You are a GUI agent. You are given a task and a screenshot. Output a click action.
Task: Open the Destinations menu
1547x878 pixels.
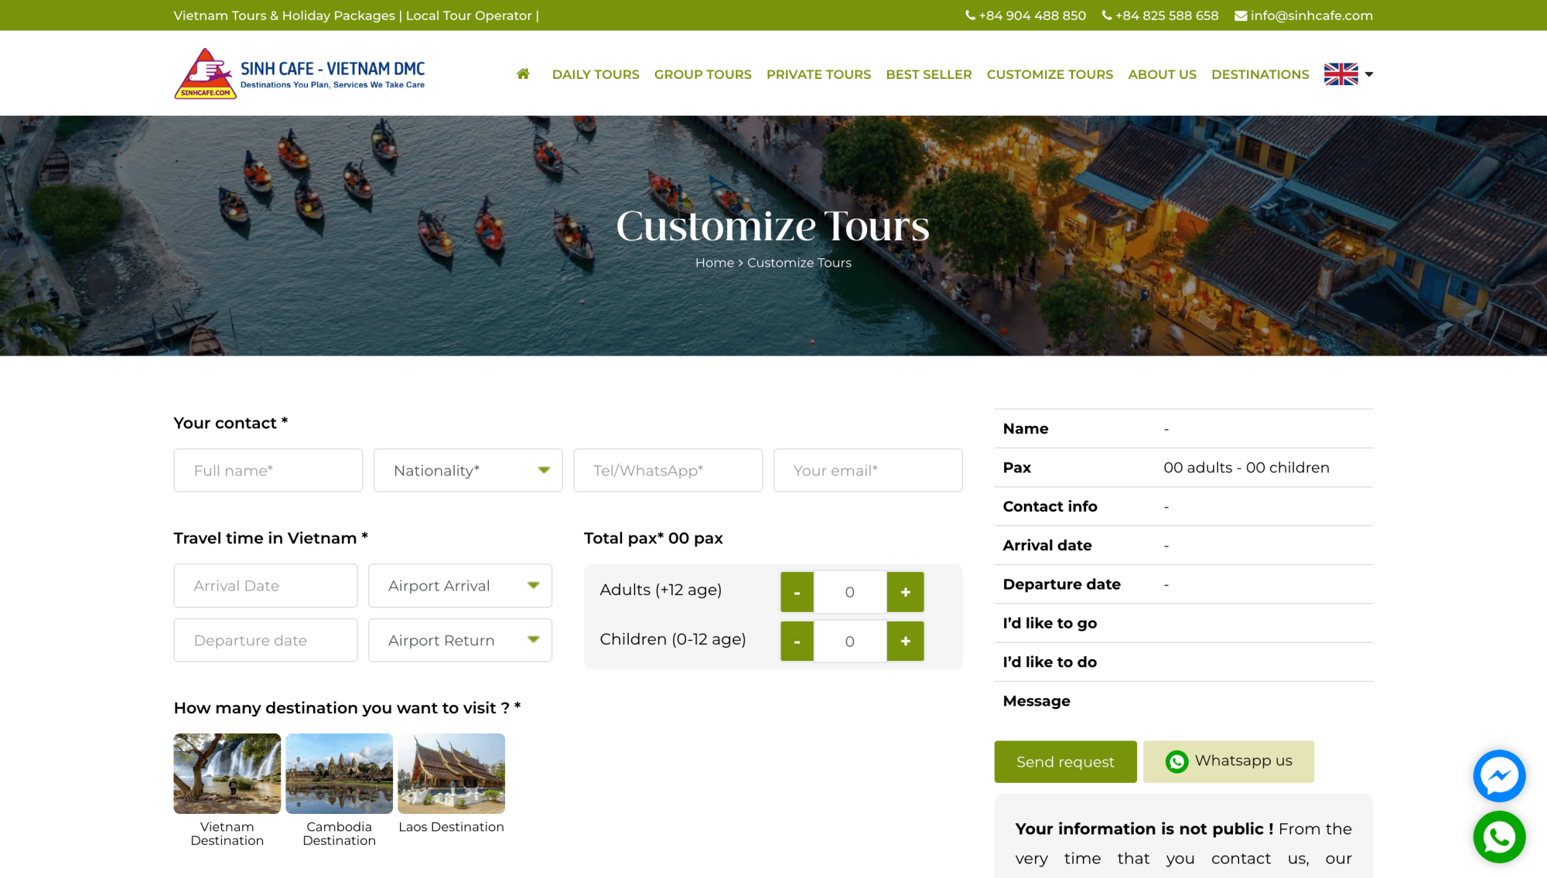[1260, 74]
